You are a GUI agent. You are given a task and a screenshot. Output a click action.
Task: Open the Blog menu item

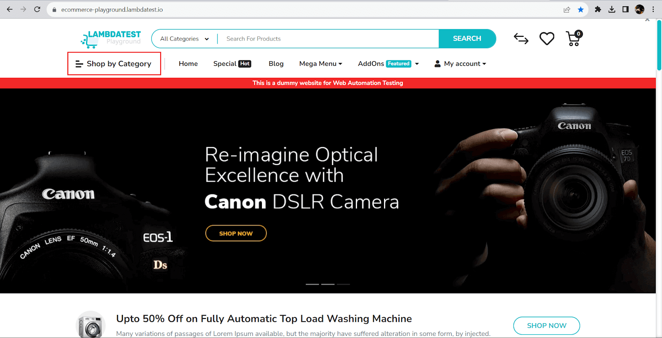pyautogui.click(x=276, y=64)
